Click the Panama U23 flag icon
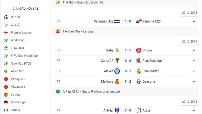This screenshot has height=114, width=202. (x=139, y=22)
